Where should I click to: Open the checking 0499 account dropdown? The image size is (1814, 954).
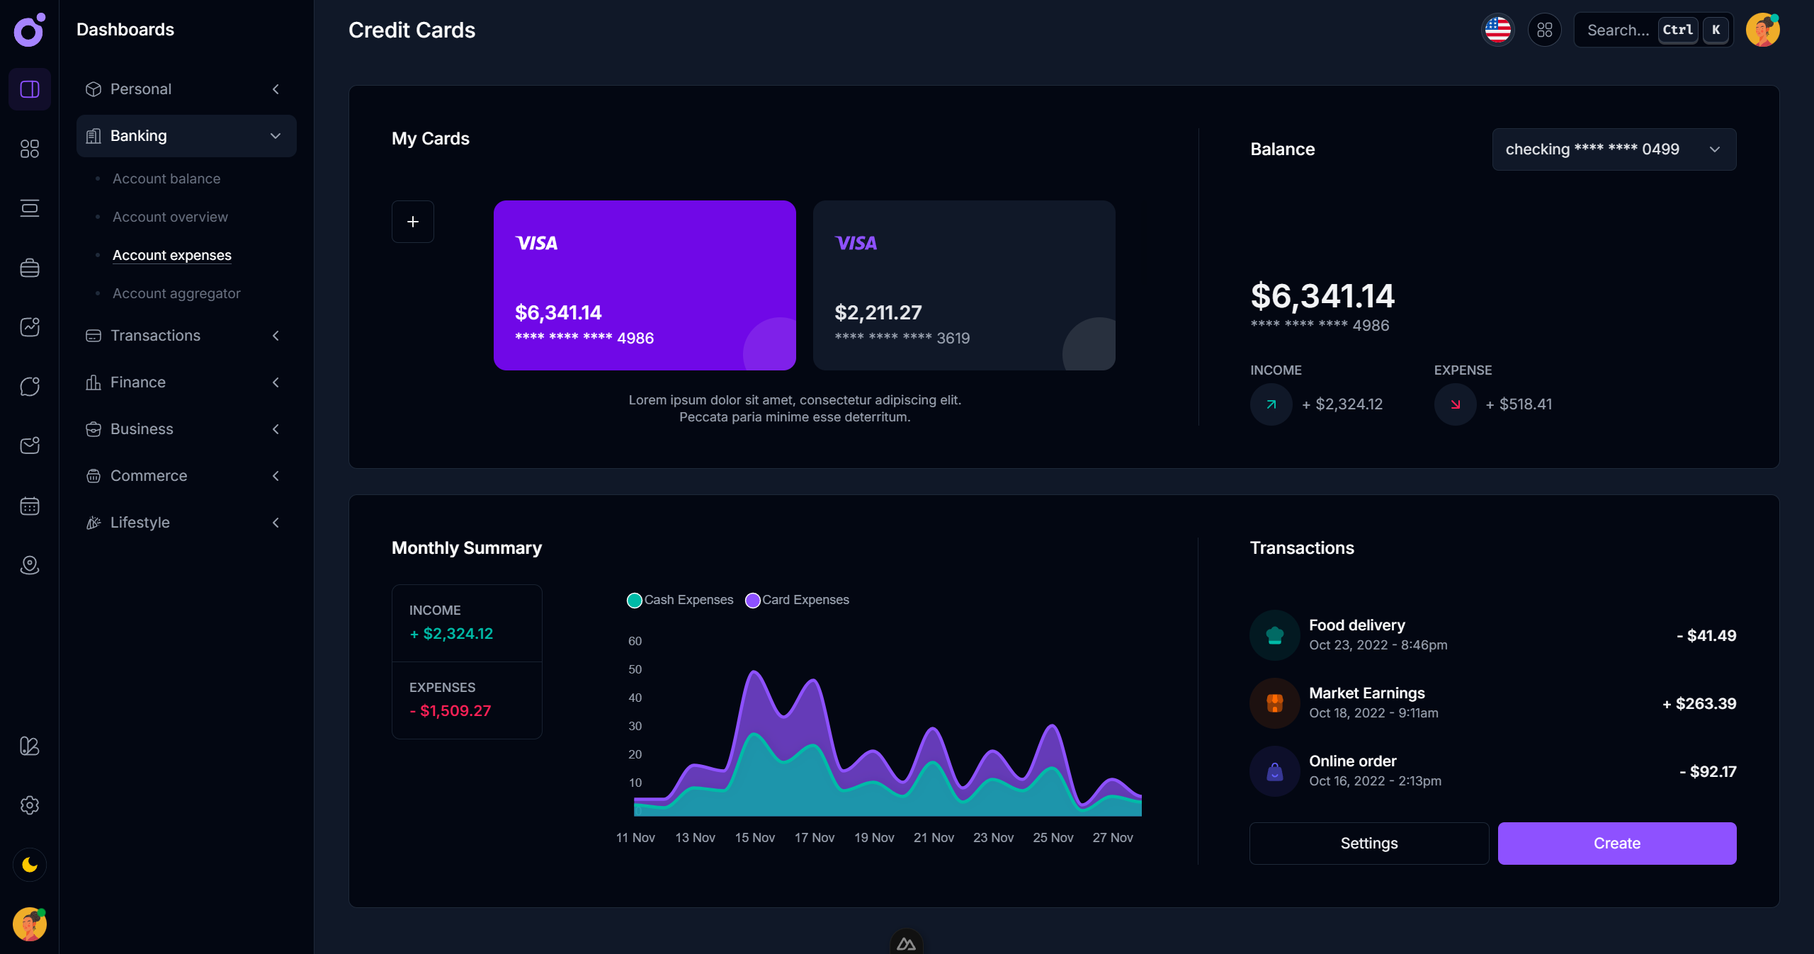coord(1614,149)
